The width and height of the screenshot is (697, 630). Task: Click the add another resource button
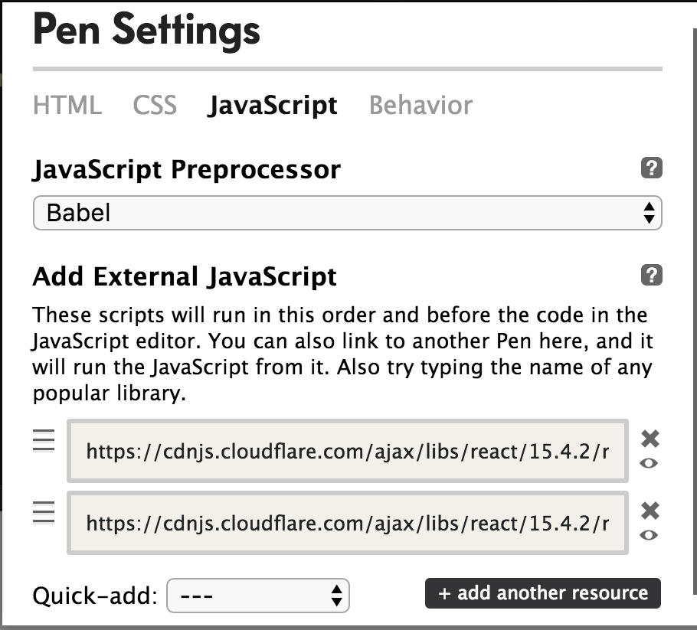tap(542, 593)
